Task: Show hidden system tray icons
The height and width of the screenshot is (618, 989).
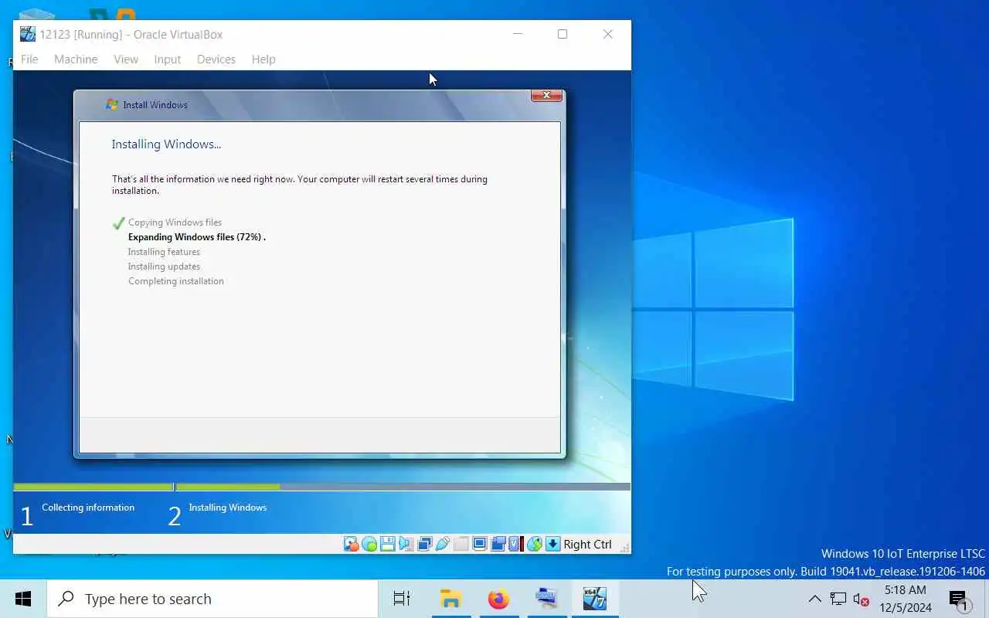Action: [x=814, y=599]
